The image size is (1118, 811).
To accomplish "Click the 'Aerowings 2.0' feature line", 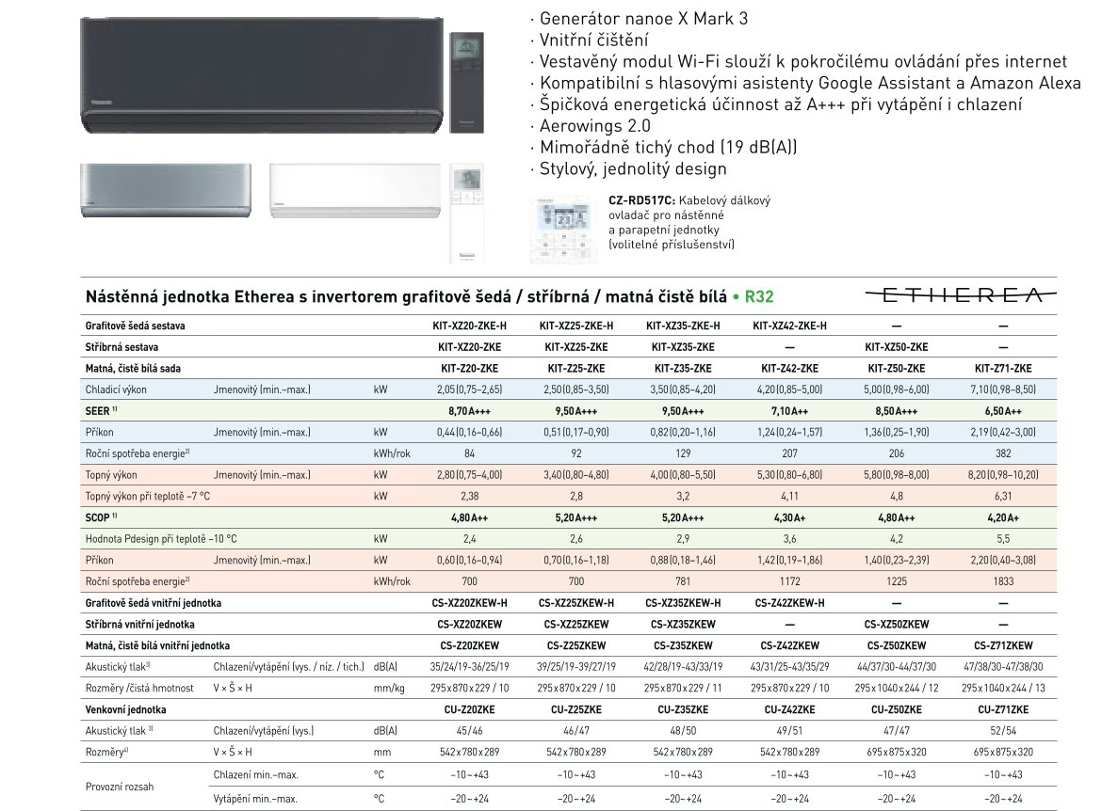I will (594, 126).
